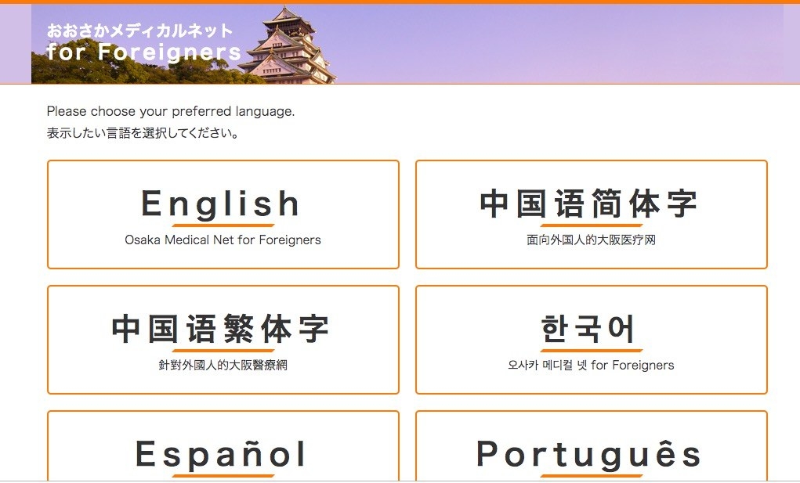Click '針對外國人的大阪醫療網' subtitle
The image size is (800, 483).
(223, 366)
